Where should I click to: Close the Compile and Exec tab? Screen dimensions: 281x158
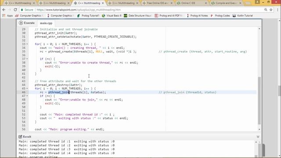point(240,3)
